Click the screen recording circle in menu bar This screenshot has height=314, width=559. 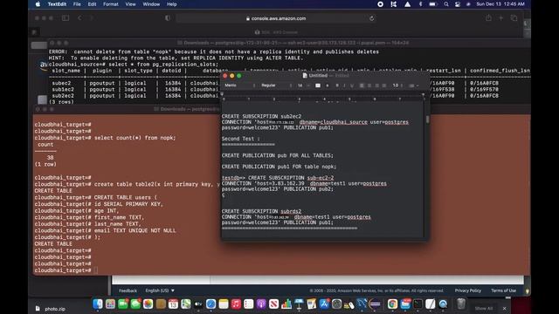click(x=381, y=4)
